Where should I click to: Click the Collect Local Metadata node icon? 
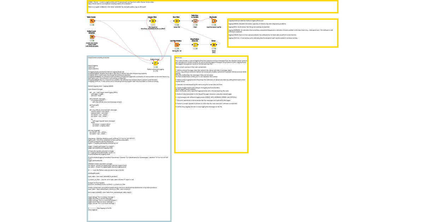[92, 36]
